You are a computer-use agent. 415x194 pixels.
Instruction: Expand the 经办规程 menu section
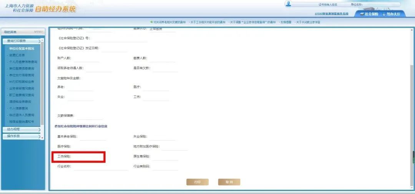click(22, 129)
